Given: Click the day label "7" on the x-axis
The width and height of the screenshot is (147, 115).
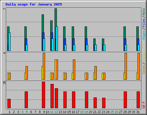Looking at the screenshot, I should pyautogui.click(x=35, y=112).
